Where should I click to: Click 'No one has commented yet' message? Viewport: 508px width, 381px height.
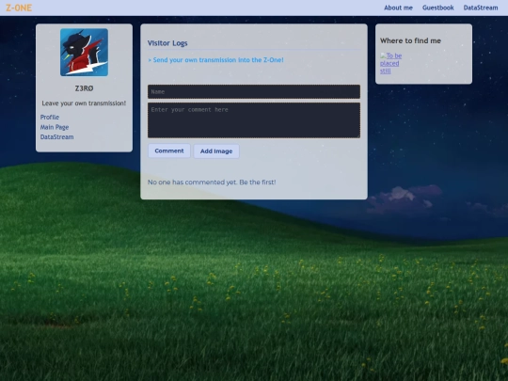click(212, 183)
